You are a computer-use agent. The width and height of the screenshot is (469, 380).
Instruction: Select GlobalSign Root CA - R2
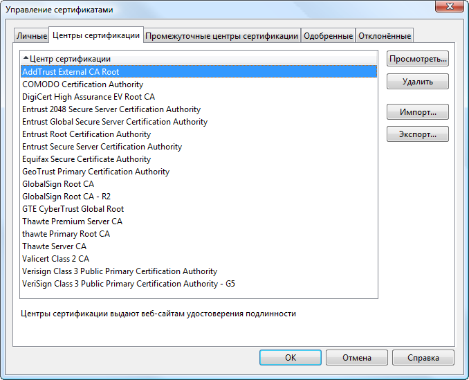199,197
